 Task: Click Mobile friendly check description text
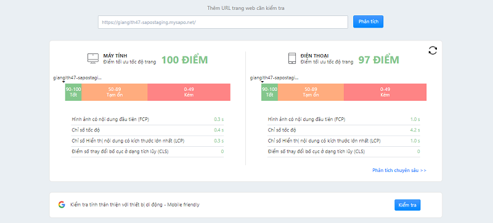pyautogui.click(x=135, y=205)
